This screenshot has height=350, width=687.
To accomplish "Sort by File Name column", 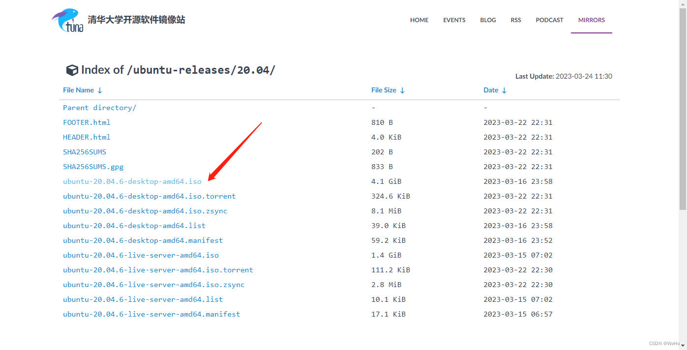I will (83, 90).
